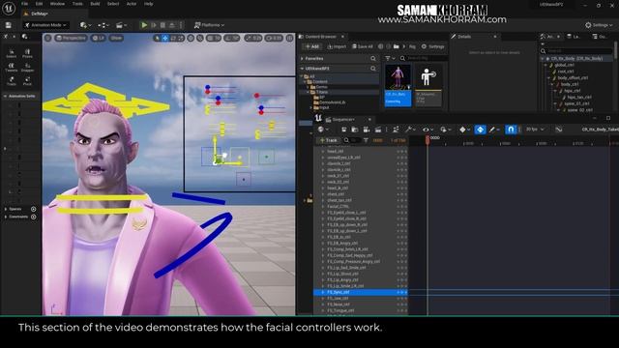The width and height of the screenshot is (619, 348).
Task: Click the Sequencer render movie clapperboard icon
Action: 378,130
